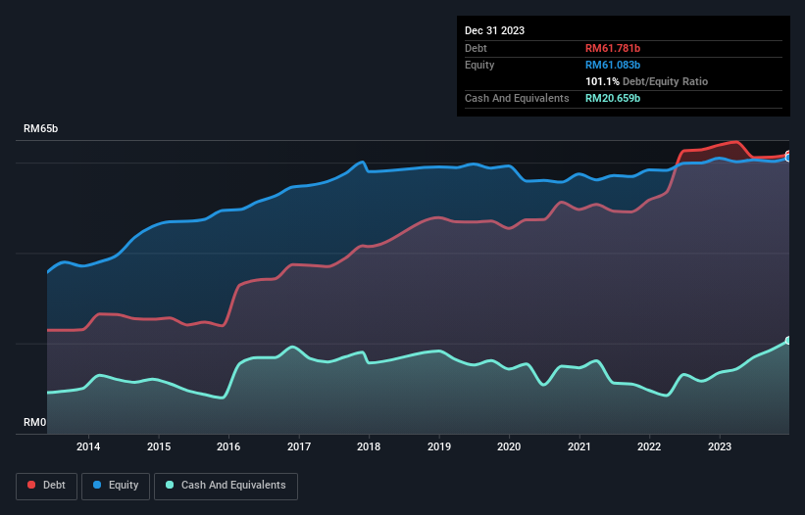Click the 101.1% Debt/Equity Ratio text
Viewport: 805px width, 515px height.
coord(646,81)
